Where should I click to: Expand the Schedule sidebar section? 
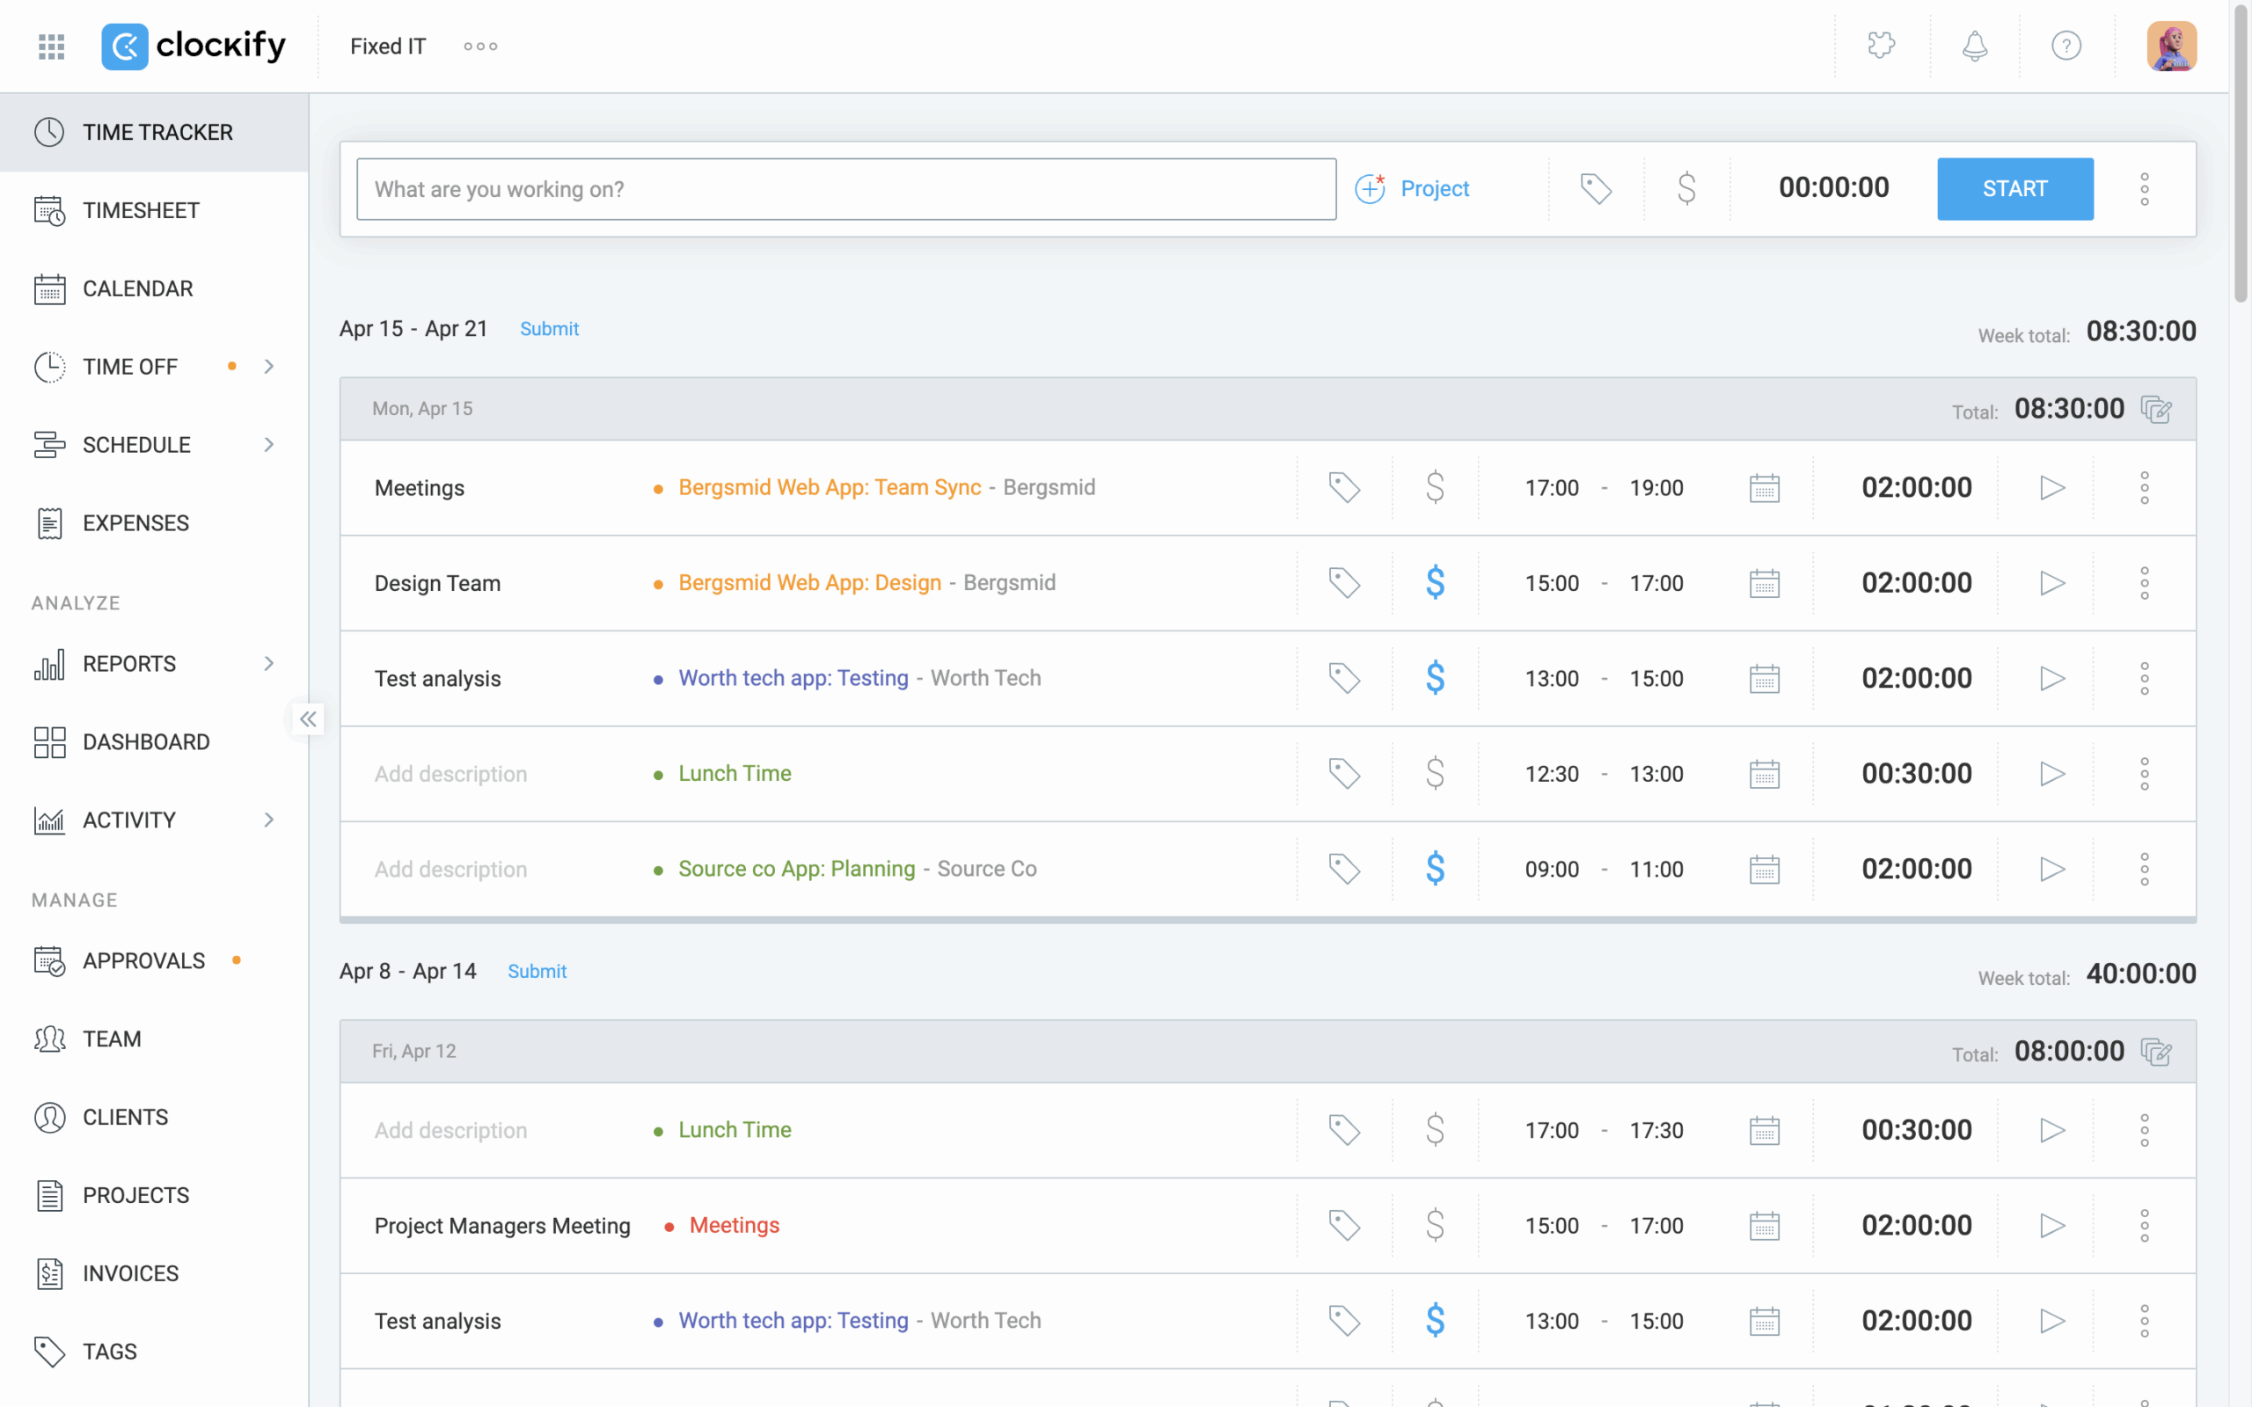269,444
